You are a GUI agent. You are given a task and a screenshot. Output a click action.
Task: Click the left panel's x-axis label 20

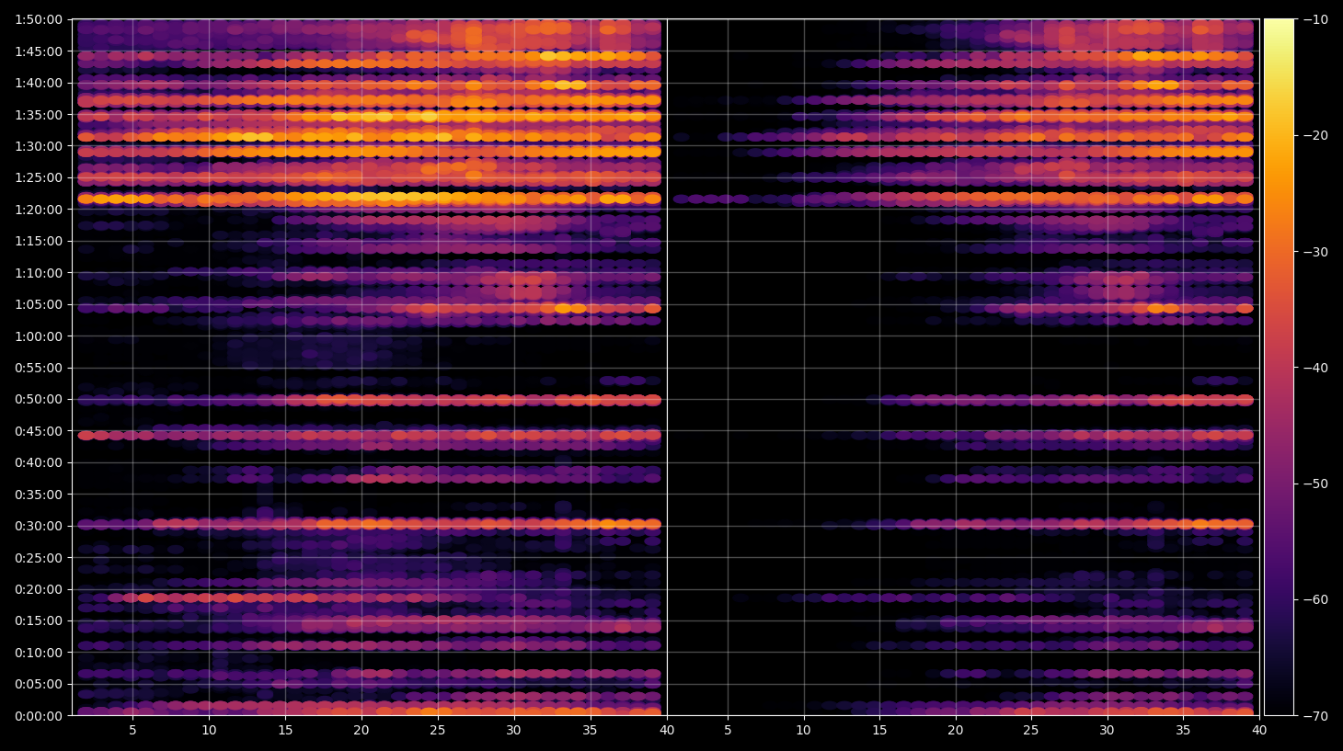click(x=362, y=731)
